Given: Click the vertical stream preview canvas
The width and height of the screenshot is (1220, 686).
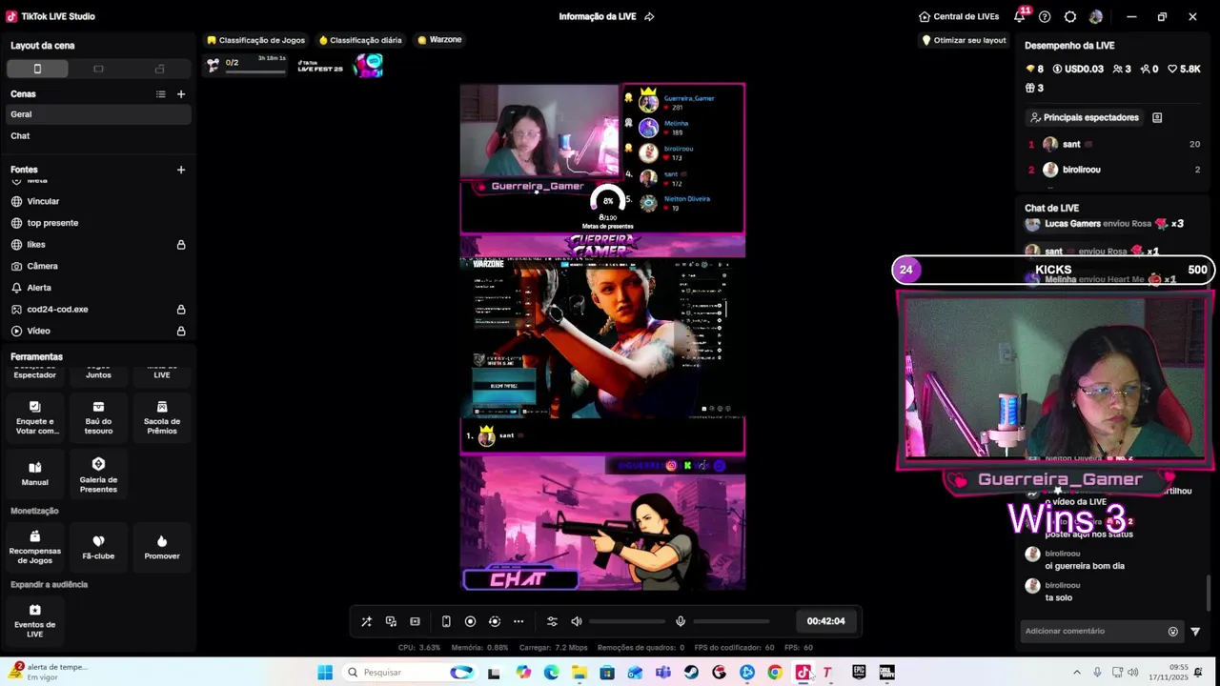Looking at the screenshot, I should point(602,336).
